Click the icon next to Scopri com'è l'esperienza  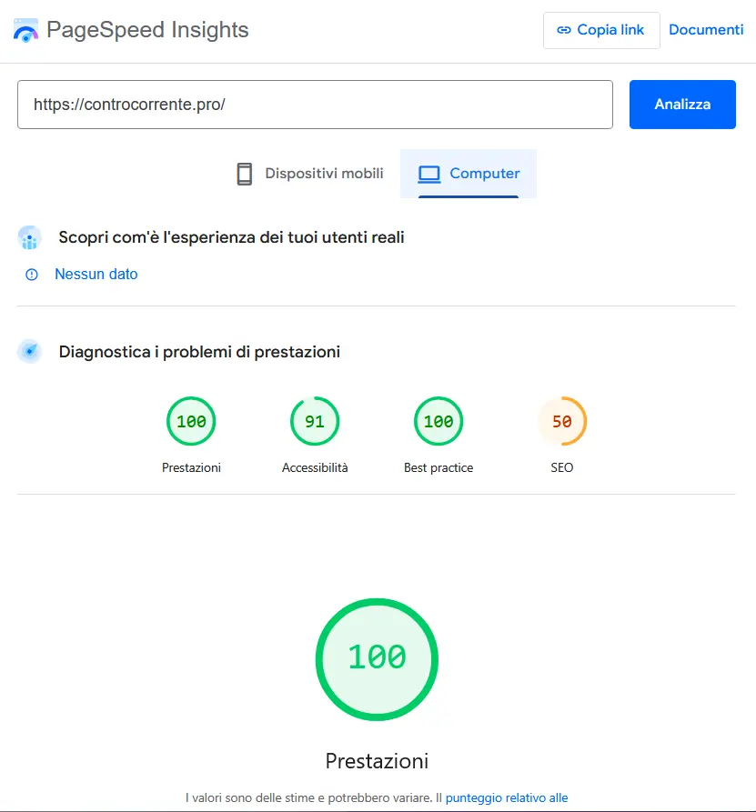pos(29,237)
